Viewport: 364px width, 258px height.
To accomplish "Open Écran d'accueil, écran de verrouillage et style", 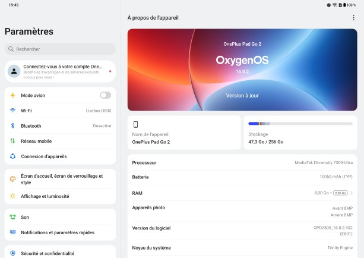I will [60, 179].
